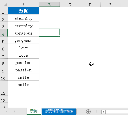
Task: Select column B header
Action: coord(49,5)
